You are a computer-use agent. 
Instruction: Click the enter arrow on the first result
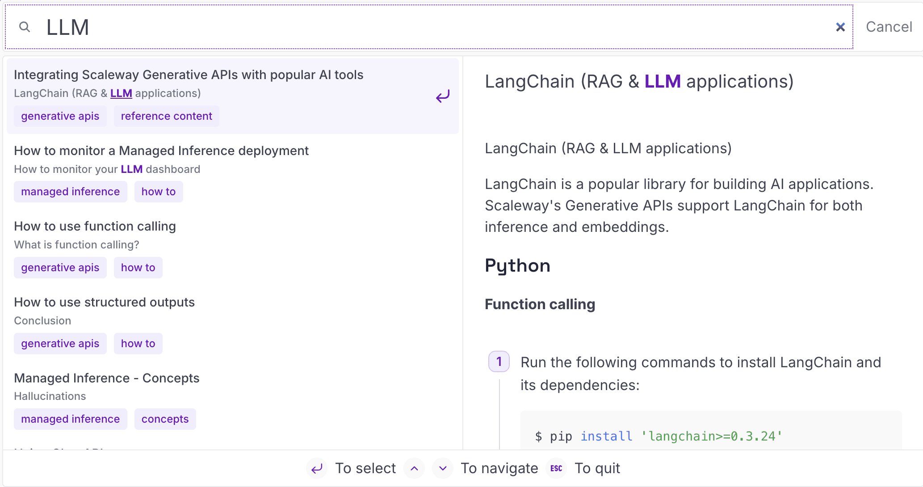pos(442,97)
